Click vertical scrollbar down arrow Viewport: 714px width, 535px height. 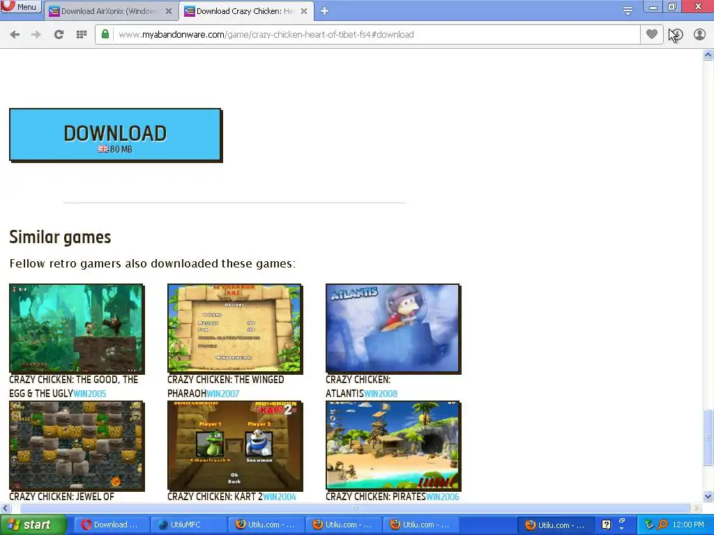coord(708,496)
